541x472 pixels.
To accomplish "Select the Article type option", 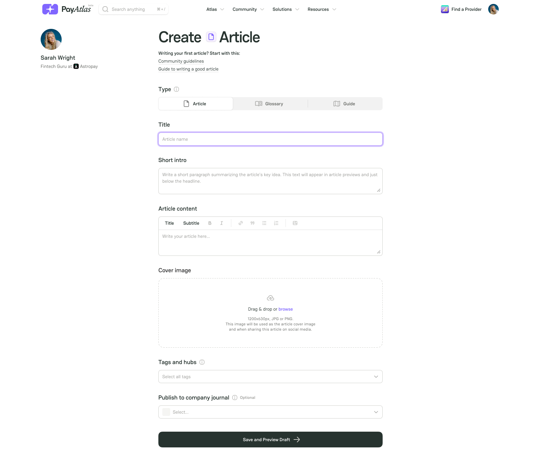I will pyautogui.click(x=196, y=104).
